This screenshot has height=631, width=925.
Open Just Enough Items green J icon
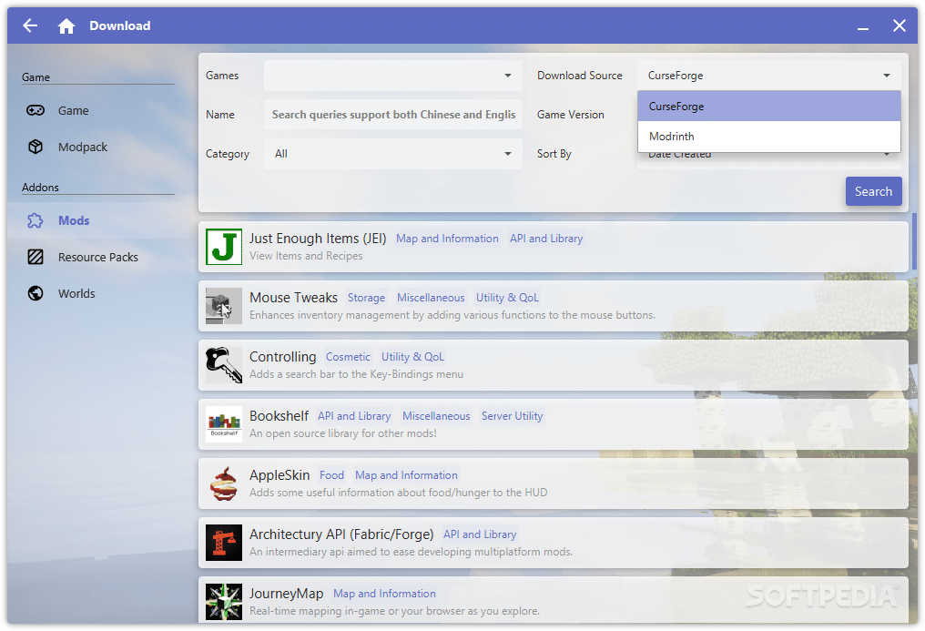click(224, 247)
